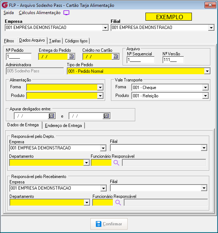Switch to the Códigos fixos tab
Screen dimensions: 218x233
76,41
